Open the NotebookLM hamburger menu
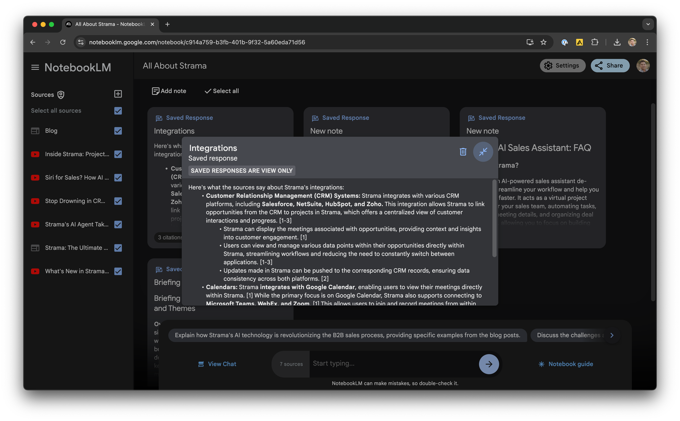This screenshot has width=680, height=421. [x=35, y=67]
